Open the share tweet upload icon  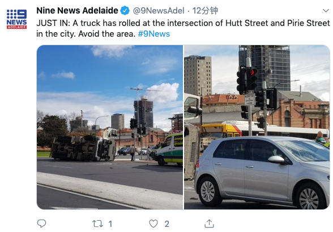coord(209,224)
